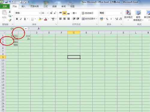The height and width of the screenshot is (112, 150).
Task: Click the Borders icon
Action: [32, 19]
